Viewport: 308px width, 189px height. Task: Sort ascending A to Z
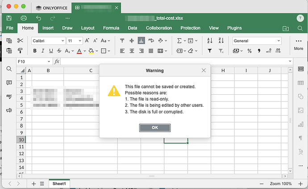click(x=210, y=40)
